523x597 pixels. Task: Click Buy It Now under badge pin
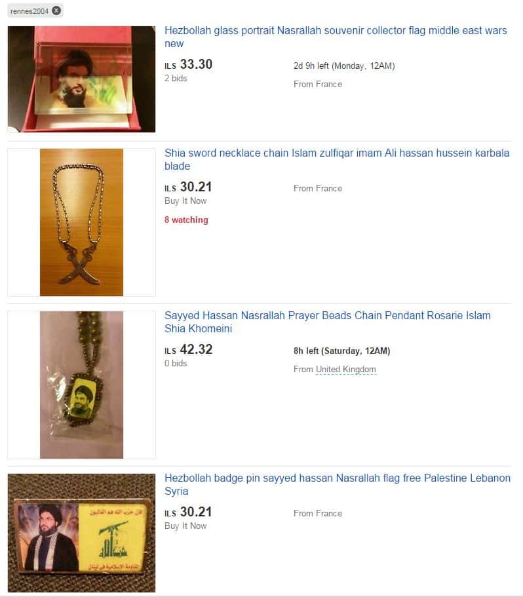[x=185, y=526]
